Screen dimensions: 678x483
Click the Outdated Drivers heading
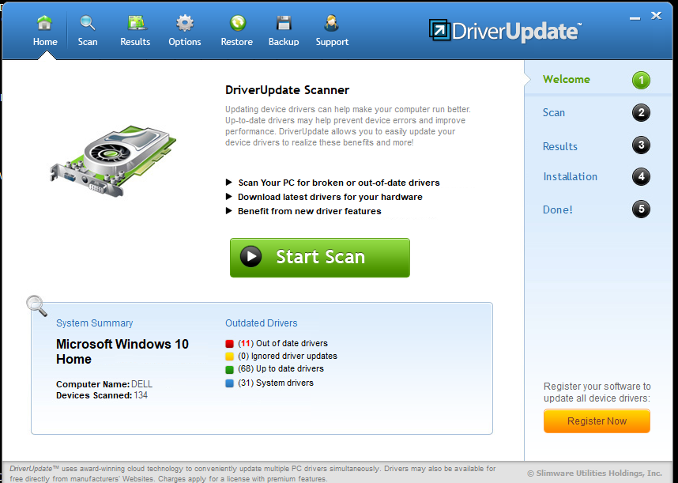tap(262, 323)
